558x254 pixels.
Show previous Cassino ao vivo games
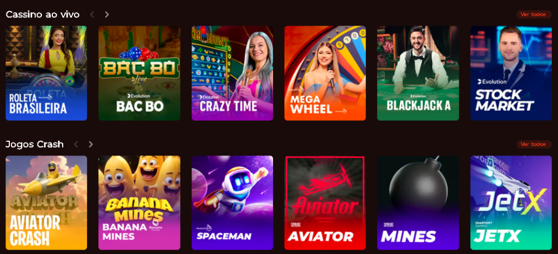[x=92, y=15]
